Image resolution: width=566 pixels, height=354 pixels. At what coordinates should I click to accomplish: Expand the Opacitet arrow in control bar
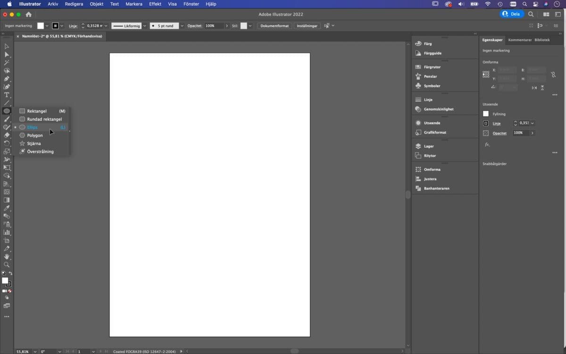[x=227, y=26]
